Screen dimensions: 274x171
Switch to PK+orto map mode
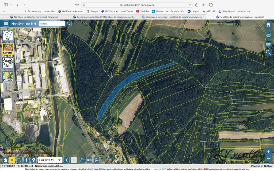coord(8,76)
